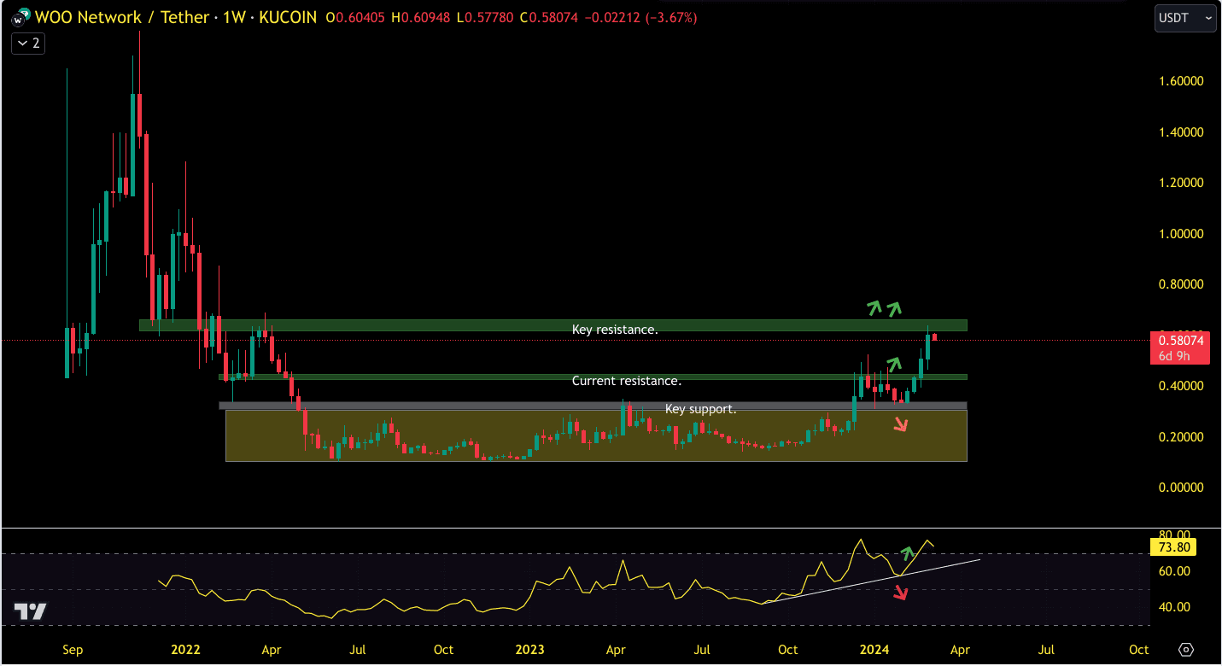Click the 1.60000 price axis label
1222x666 pixels.
(1179, 81)
